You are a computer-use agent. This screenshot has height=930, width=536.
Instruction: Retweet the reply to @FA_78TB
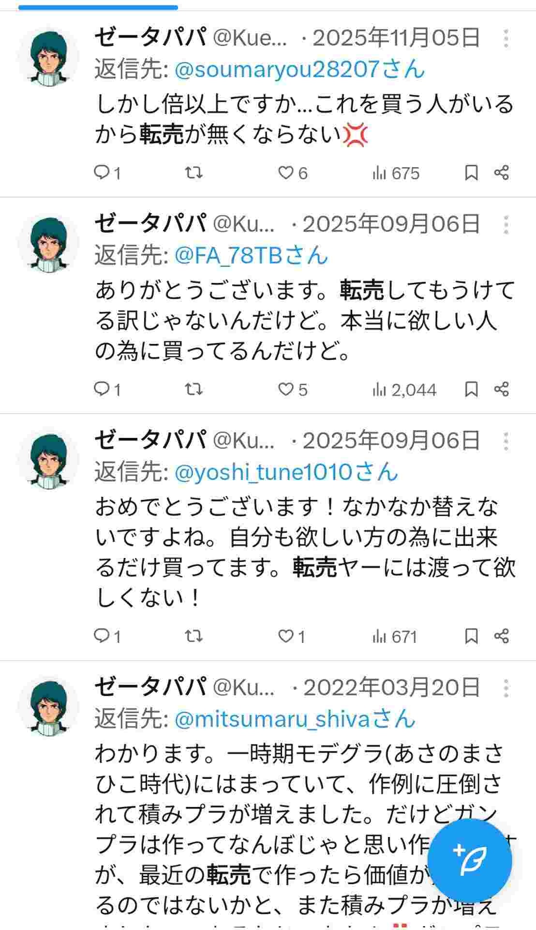tap(195, 388)
